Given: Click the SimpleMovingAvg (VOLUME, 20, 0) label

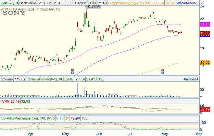Looking at the screenshot, I should pos(57,79).
